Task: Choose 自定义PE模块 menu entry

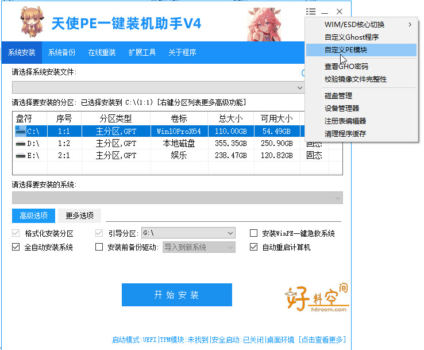Action: click(x=361, y=50)
